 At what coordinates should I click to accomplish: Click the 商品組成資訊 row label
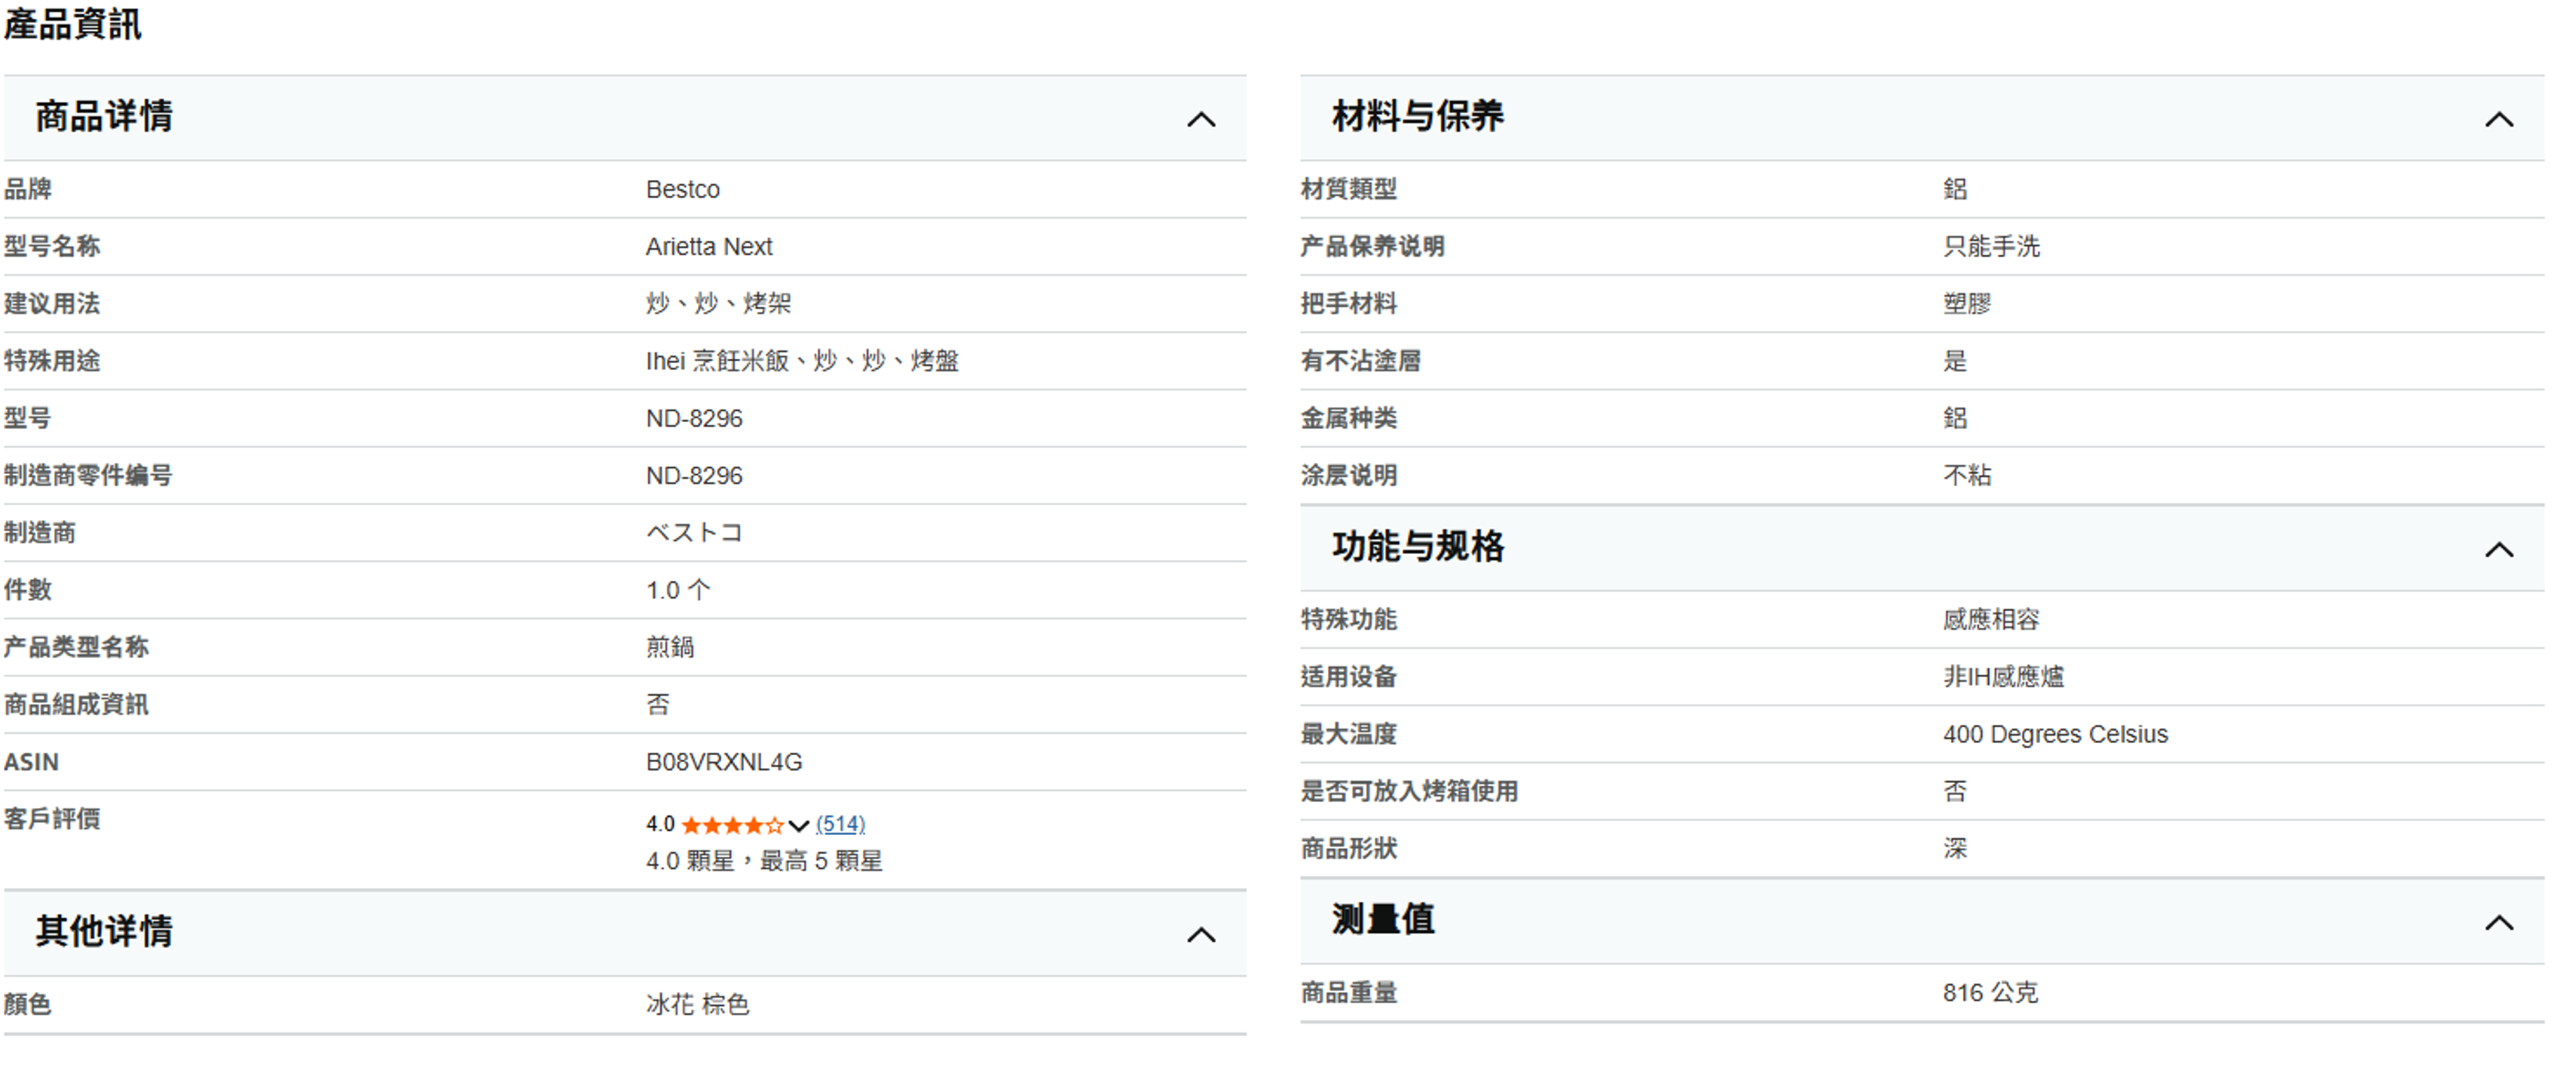click(x=75, y=705)
